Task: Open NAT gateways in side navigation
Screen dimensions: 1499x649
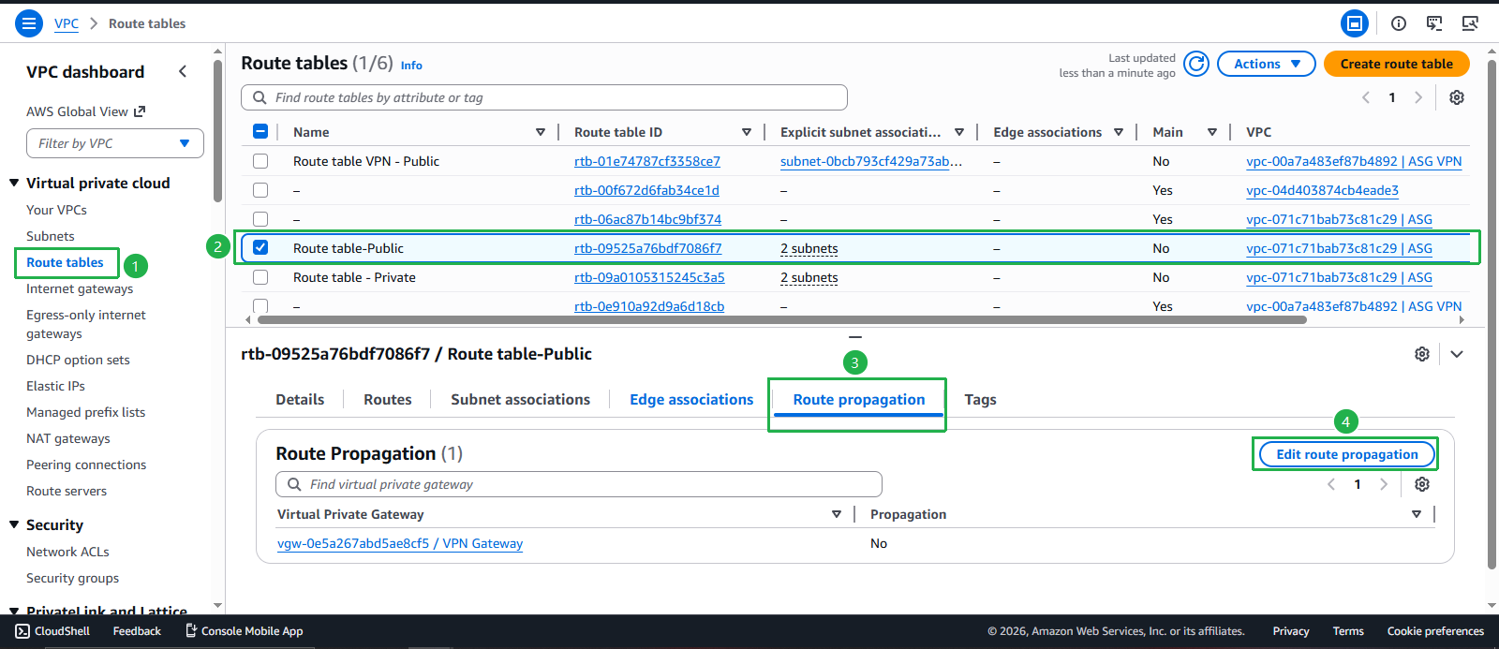Action: click(x=68, y=438)
